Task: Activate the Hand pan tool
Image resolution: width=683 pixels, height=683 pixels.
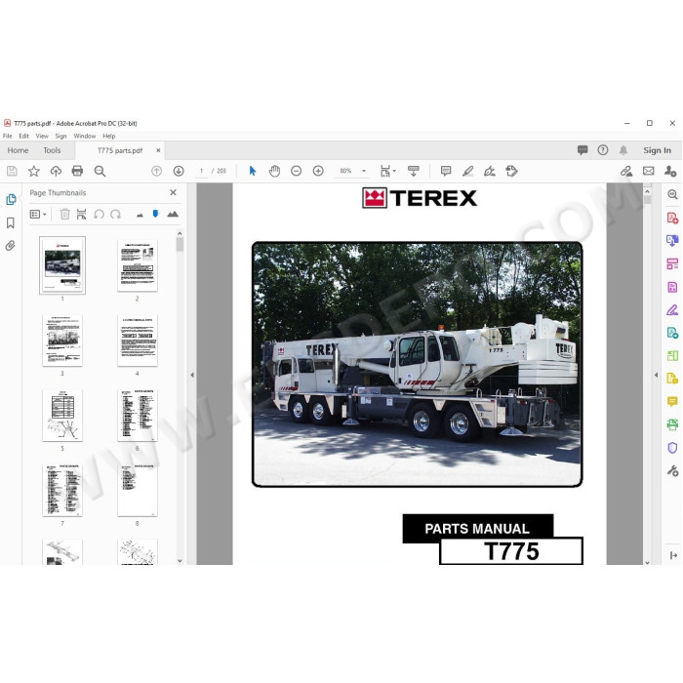Action: coord(274,171)
